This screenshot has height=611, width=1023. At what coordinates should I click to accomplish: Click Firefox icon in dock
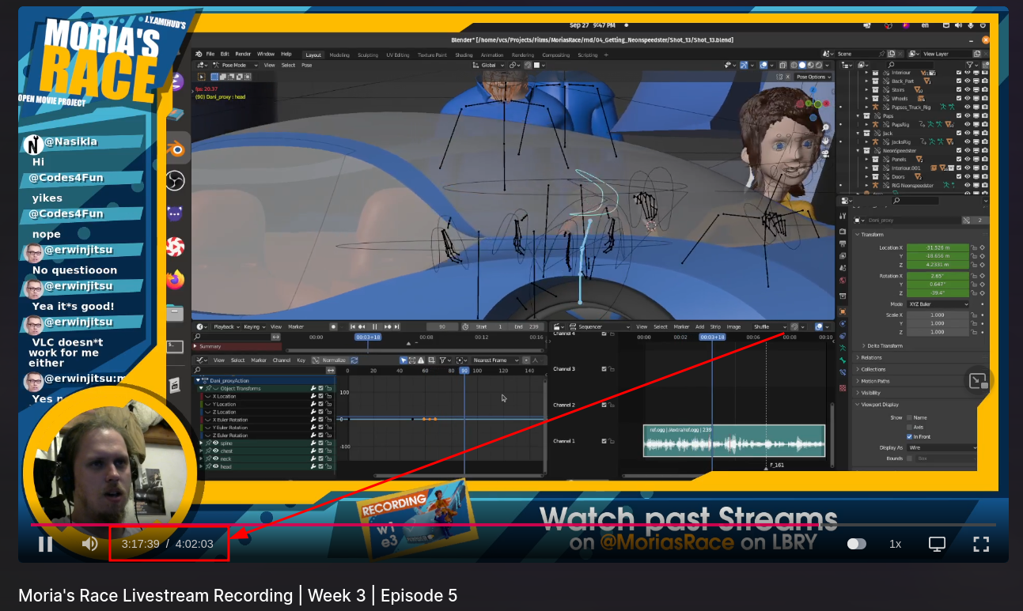tap(176, 279)
